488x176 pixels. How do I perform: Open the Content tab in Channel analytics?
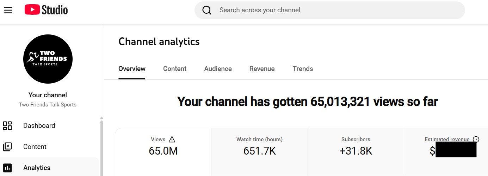coord(175,69)
